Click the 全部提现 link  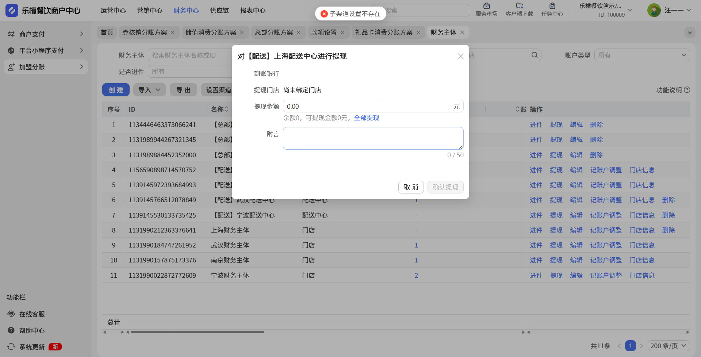click(367, 118)
